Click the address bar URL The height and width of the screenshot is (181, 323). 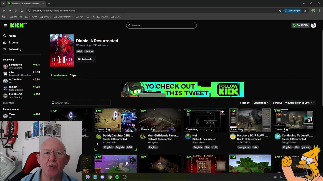(53, 11)
